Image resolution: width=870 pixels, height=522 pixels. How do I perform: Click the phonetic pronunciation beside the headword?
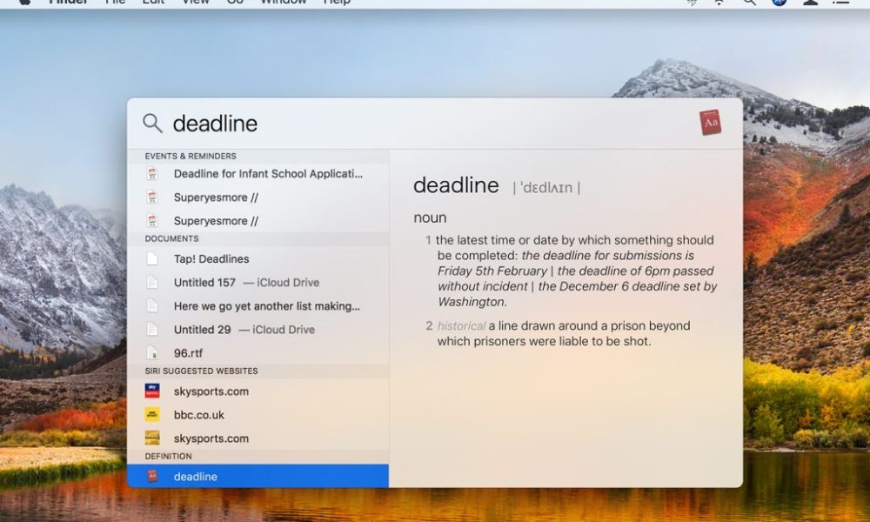point(546,188)
